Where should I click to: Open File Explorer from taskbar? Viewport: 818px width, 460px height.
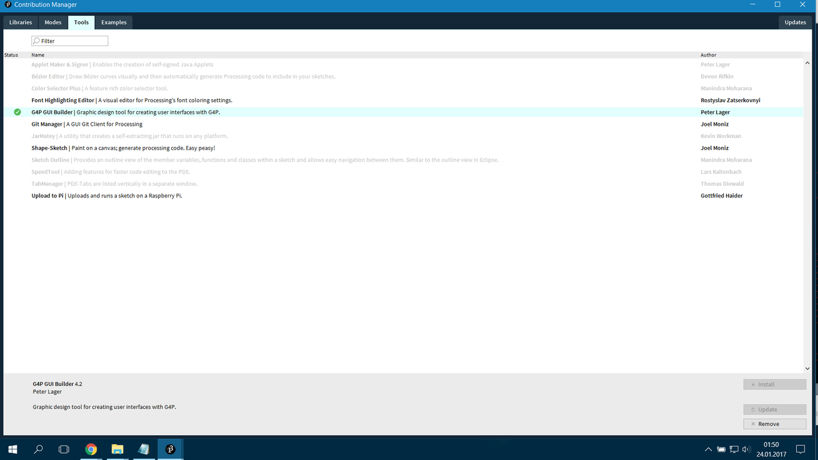click(118, 449)
